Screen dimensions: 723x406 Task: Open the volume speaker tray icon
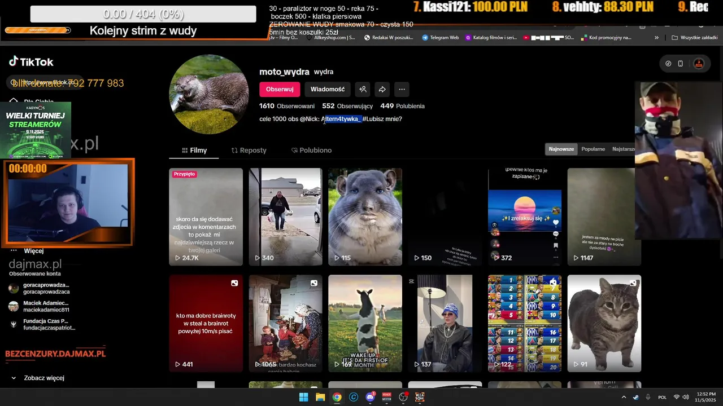pyautogui.click(x=687, y=397)
